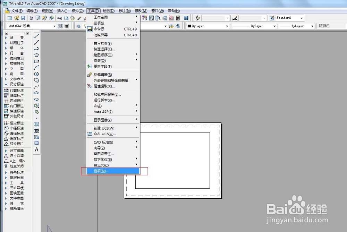Select the Table draw tool
347x232 pixels.
coord(37,143)
